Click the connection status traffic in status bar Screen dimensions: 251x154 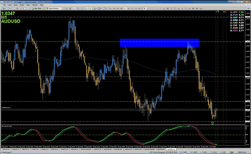pyautogui.click(x=231, y=152)
